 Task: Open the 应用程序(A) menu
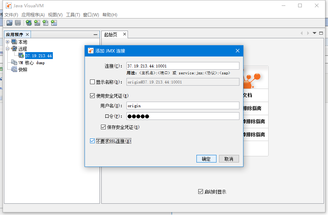(x=33, y=15)
